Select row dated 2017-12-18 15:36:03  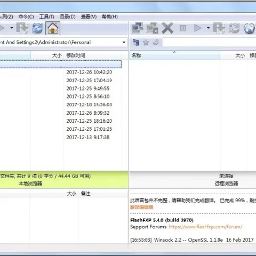pyautogui.click(x=61, y=105)
